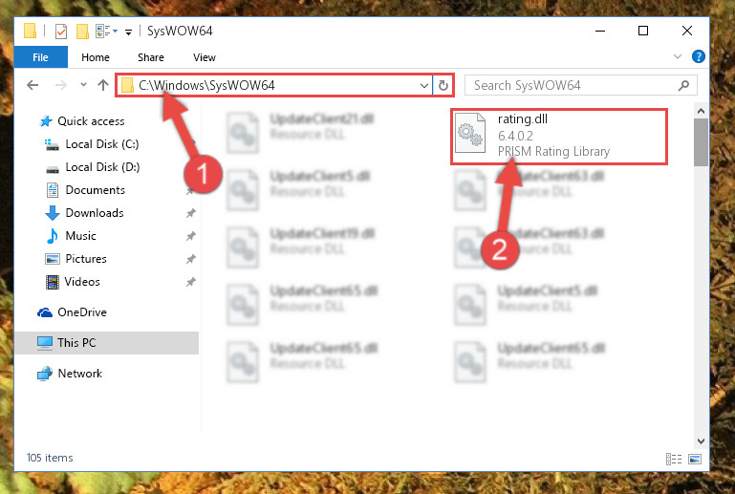Select Local Disk (D:) in sidebar
735x494 pixels.
coord(102,167)
